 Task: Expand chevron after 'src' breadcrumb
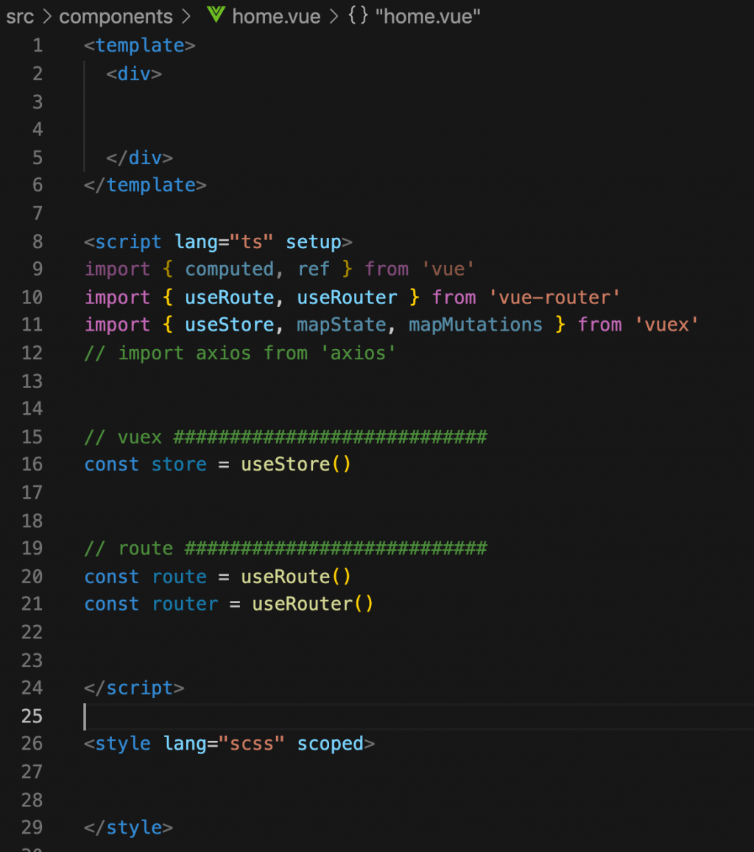[47, 16]
